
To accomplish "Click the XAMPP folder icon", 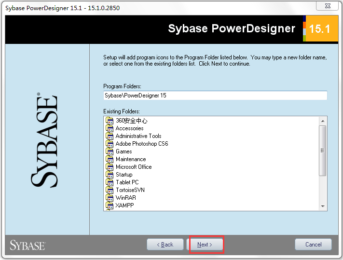I will coord(110,205).
